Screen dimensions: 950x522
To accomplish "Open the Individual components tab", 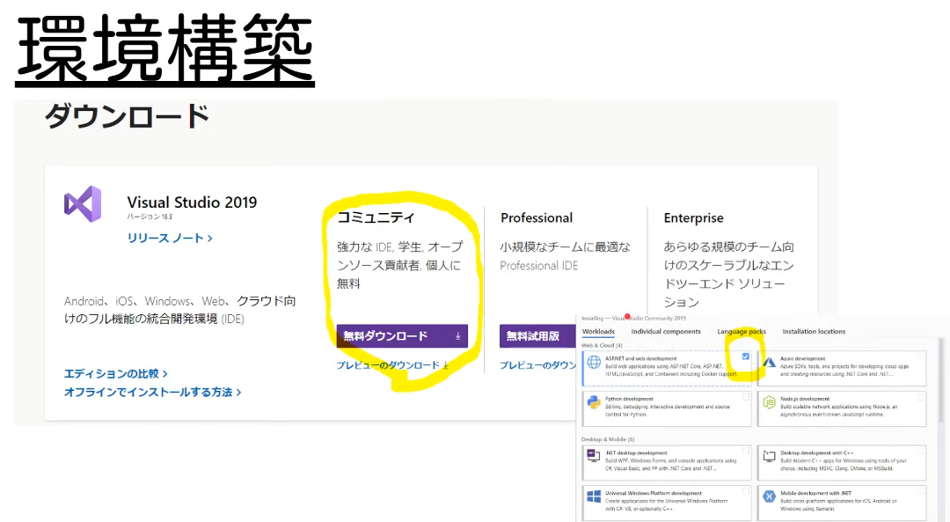I will pos(666,332).
